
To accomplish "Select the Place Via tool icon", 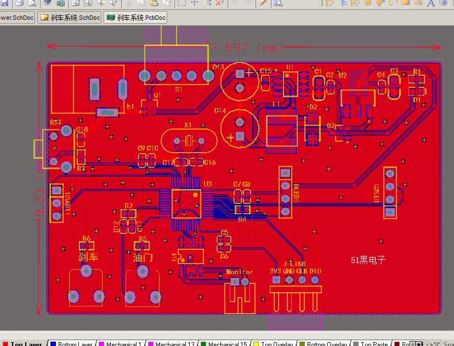I will click(x=368, y=3).
